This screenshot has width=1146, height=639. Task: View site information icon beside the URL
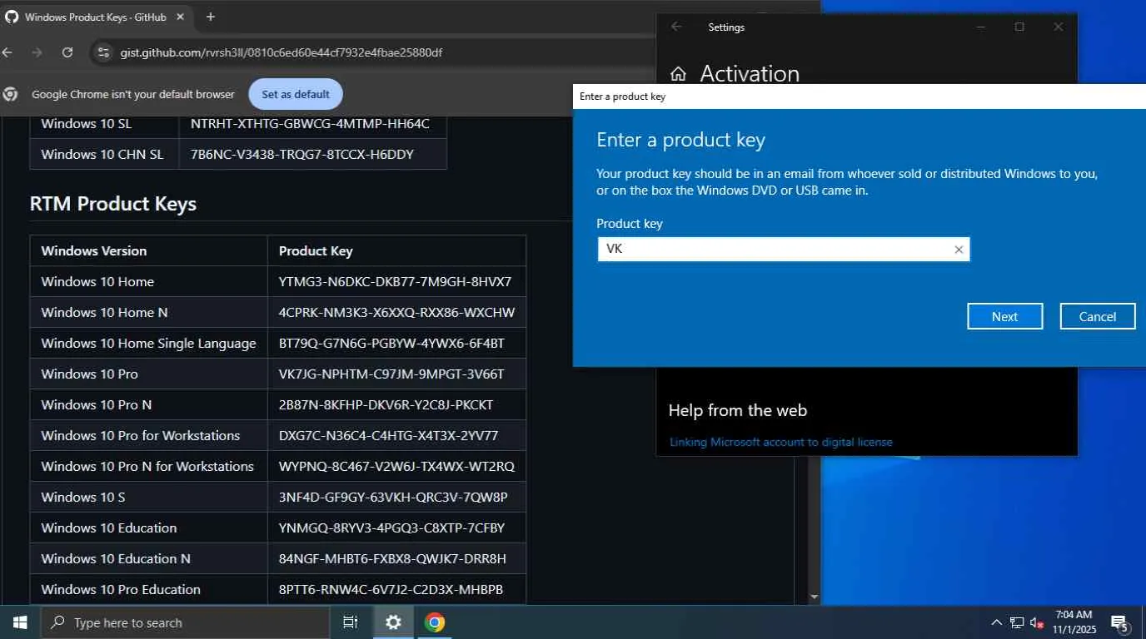click(102, 52)
